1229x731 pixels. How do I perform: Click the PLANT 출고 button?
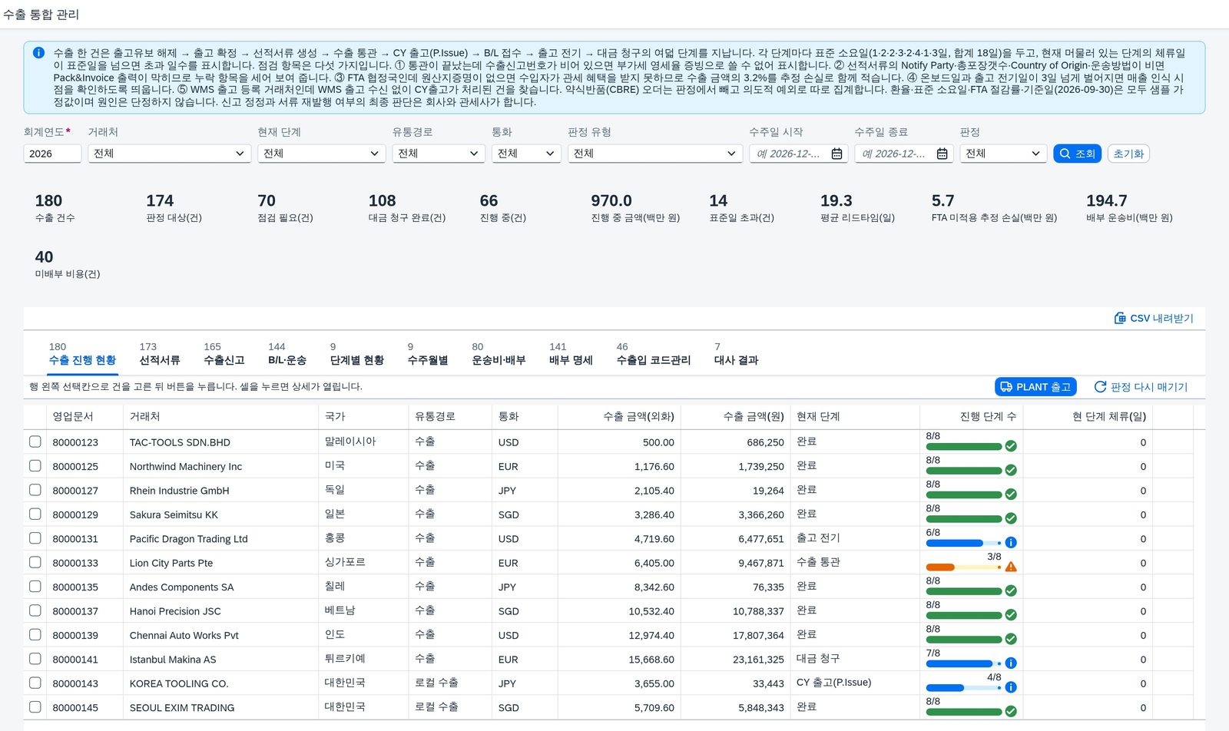(1035, 387)
